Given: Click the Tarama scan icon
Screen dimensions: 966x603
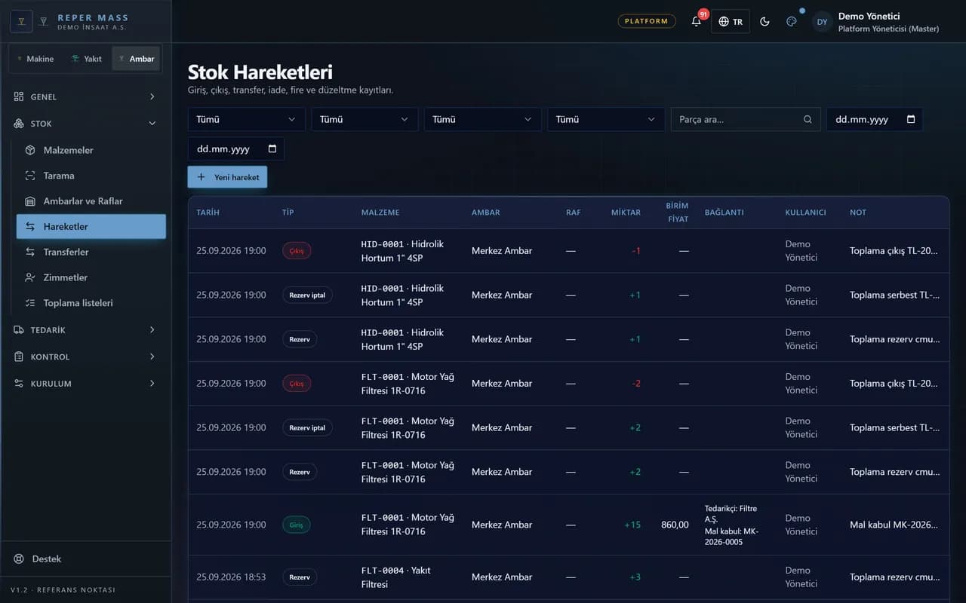Looking at the screenshot, I should coord(30,176).
